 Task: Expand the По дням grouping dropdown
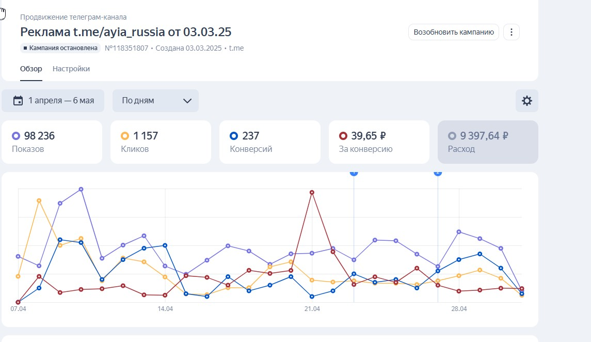155,101
